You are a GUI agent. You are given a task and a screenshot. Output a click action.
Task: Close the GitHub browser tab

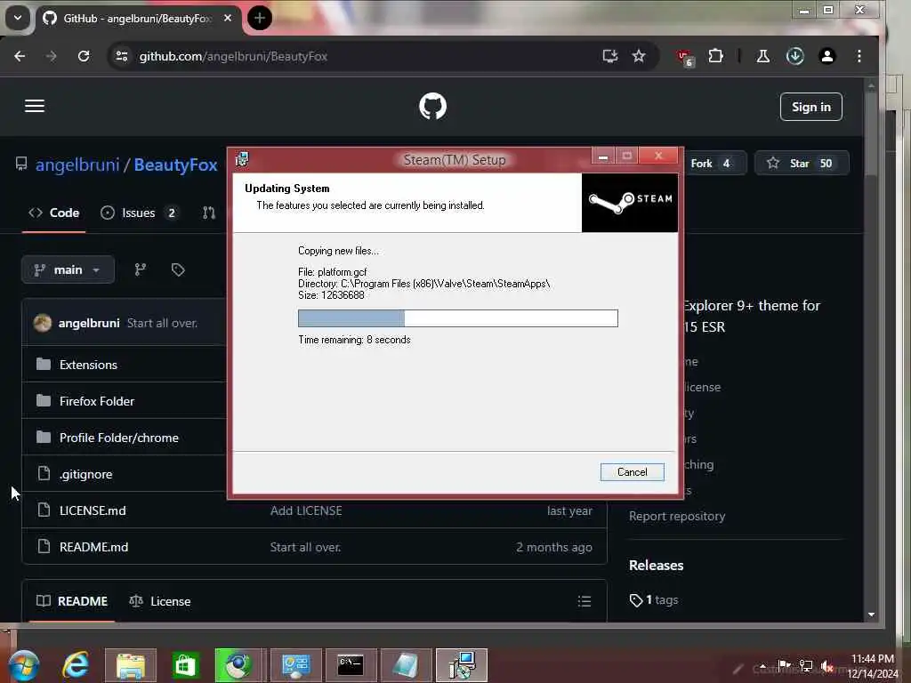click(x=228, y=18)
